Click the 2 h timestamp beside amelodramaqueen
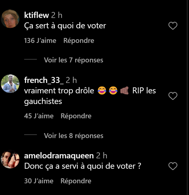Image resolution: width=189 pixels, height=195 pixels. pos(102,156)
